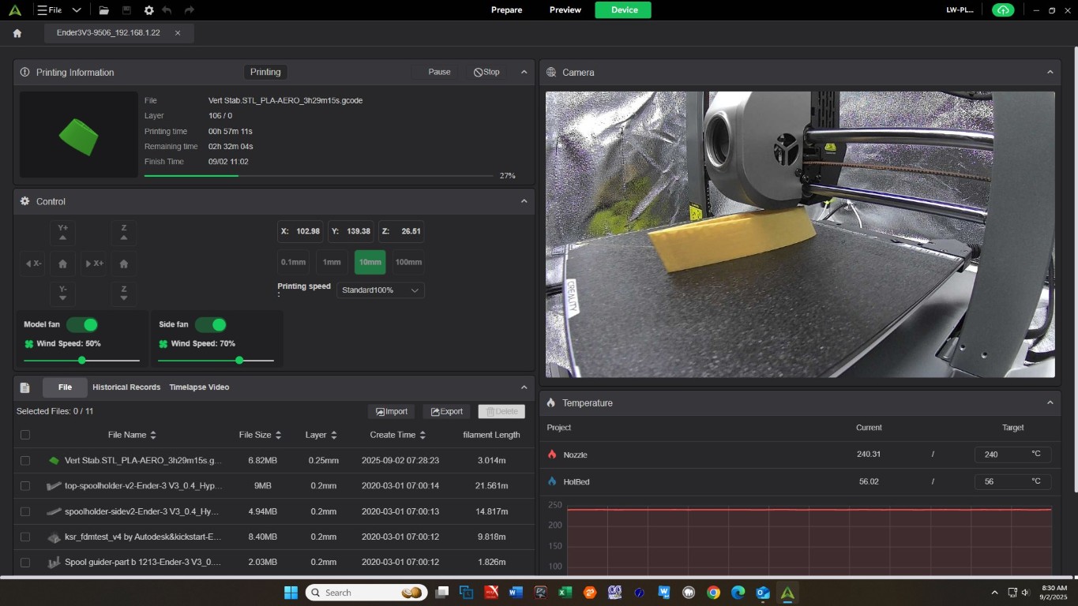Open settings gear in top toolbar
The width and height of the screenshot is (1078, 606).
(148, 10)
